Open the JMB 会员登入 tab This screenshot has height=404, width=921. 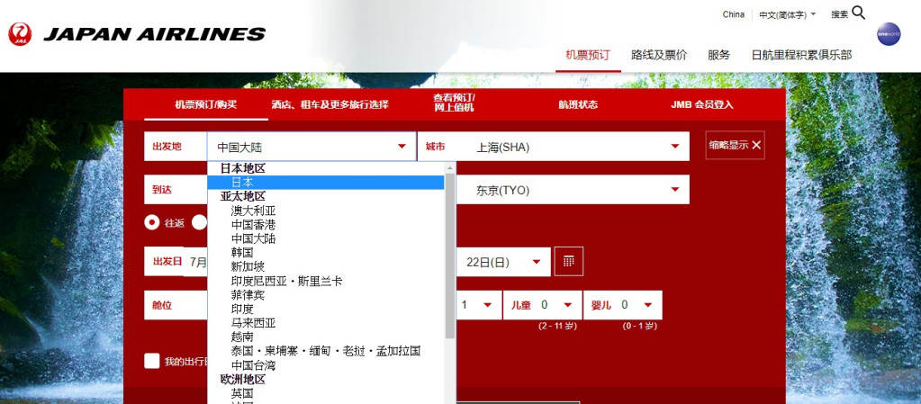702,104
